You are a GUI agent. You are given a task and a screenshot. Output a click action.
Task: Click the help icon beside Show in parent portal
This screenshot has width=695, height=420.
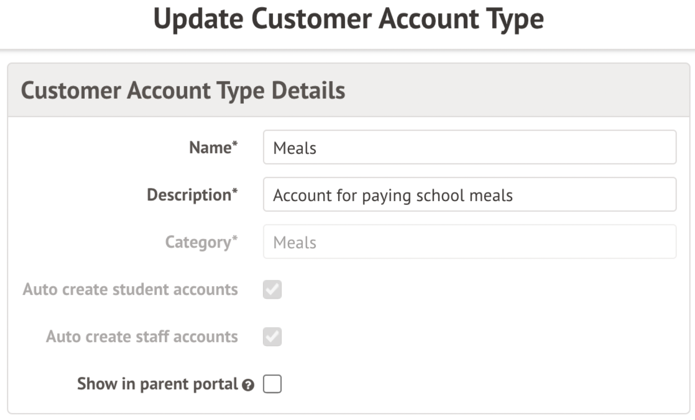248,385
